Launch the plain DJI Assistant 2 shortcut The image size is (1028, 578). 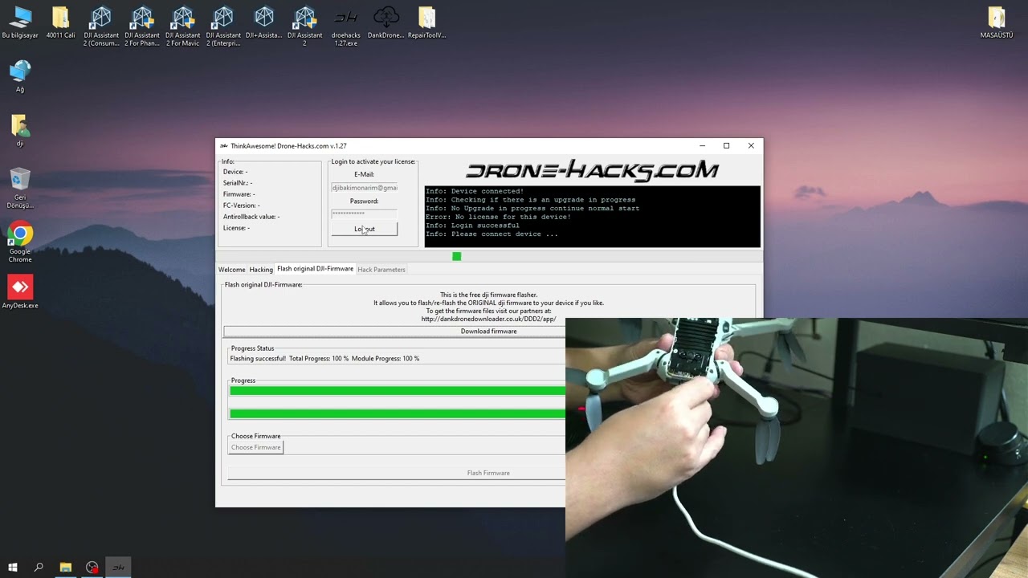pos(304,26)
